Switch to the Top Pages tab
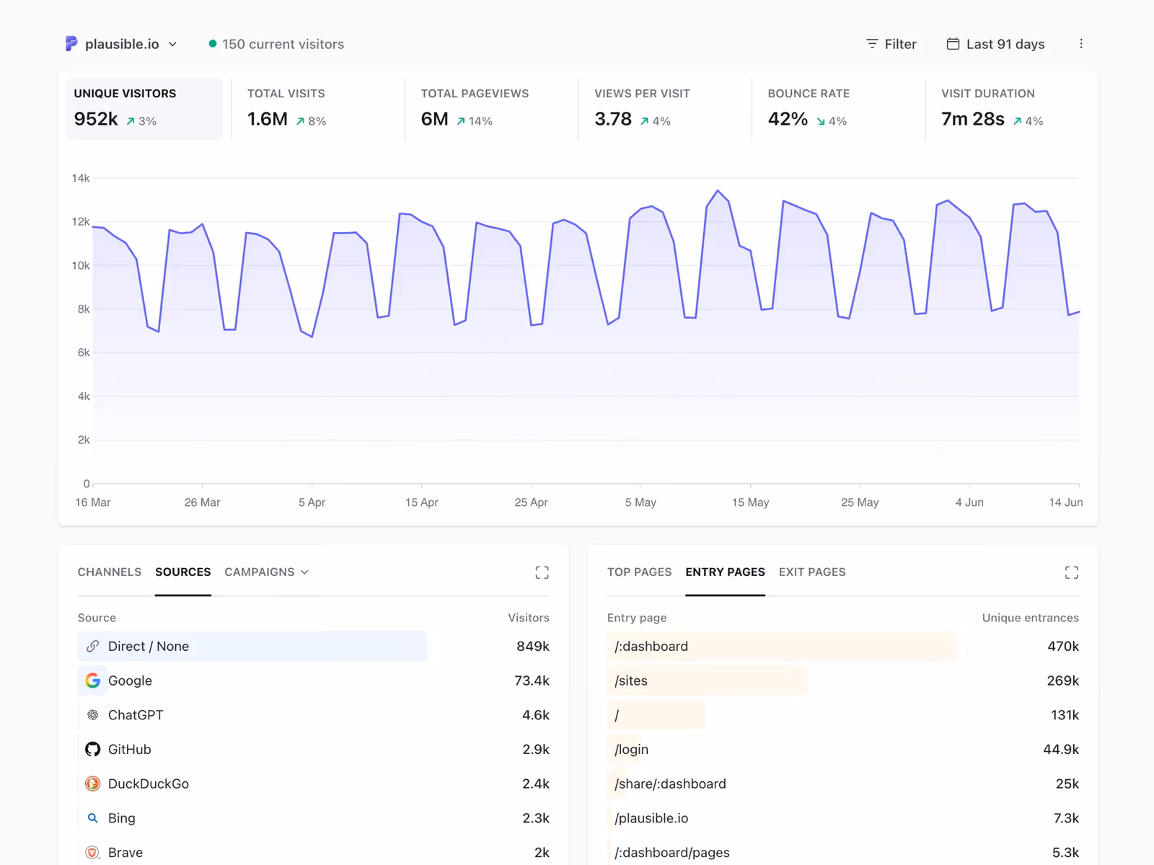The height and width of the screenshot is (865, 1154). click(x=640, y=572)
